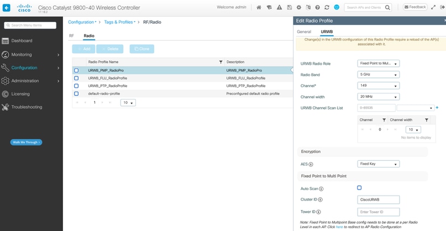Expand the Tags & Profiles breadcrumb dropdown
The height and width of the screenshot is (231, 446).
(x=120, y=22)
